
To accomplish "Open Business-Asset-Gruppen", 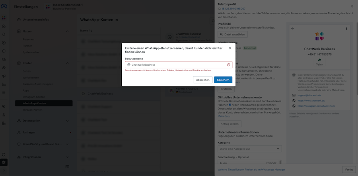I will [38, 84].
